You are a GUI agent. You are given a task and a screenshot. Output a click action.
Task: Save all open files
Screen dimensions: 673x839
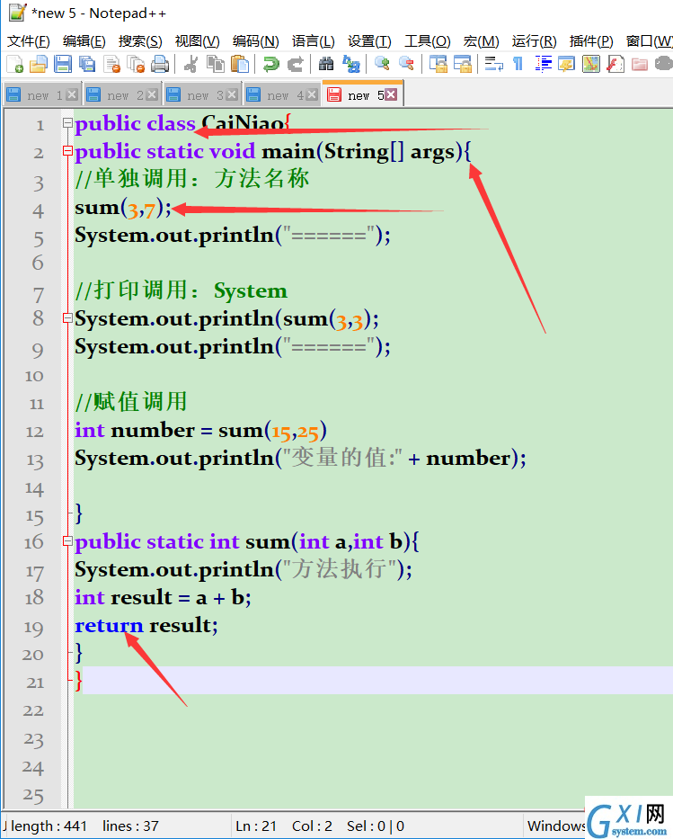point(86,64)
